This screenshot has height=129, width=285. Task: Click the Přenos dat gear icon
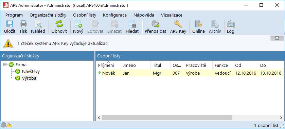tap(155, 24)
